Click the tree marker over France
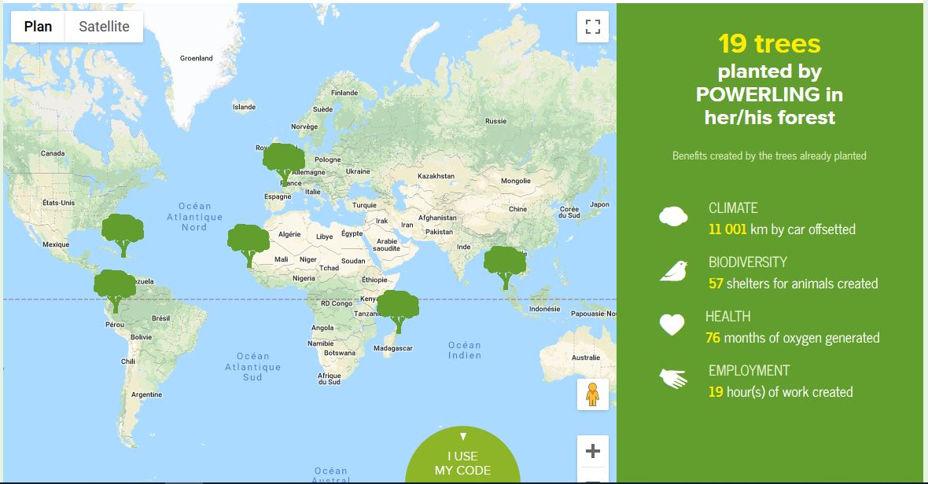This screenshot has width=928, height=484. coord(284,164)
